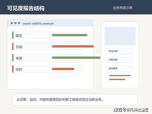Click the green bar in 提及 row
Screen dimensions: 152x114
coord(70,35)
